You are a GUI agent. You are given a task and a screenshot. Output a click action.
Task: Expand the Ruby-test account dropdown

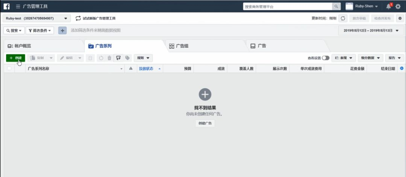point(36,18)
